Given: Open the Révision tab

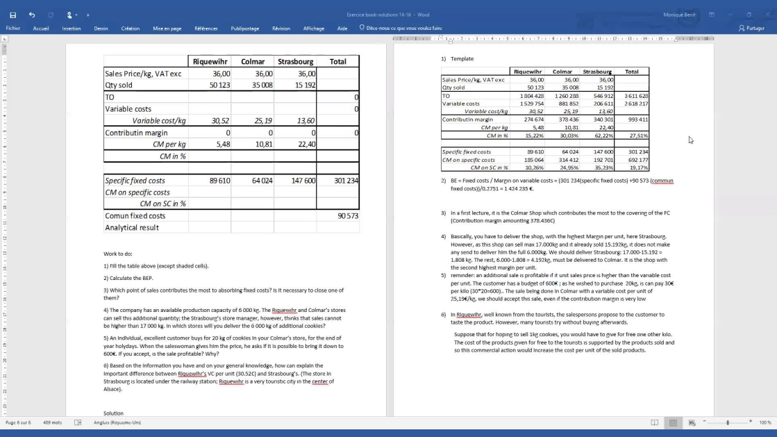Looking at the screenshot, I should pos(281,28).
